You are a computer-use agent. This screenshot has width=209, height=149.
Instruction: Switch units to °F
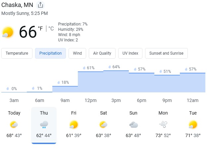click(x=40, y=28)
